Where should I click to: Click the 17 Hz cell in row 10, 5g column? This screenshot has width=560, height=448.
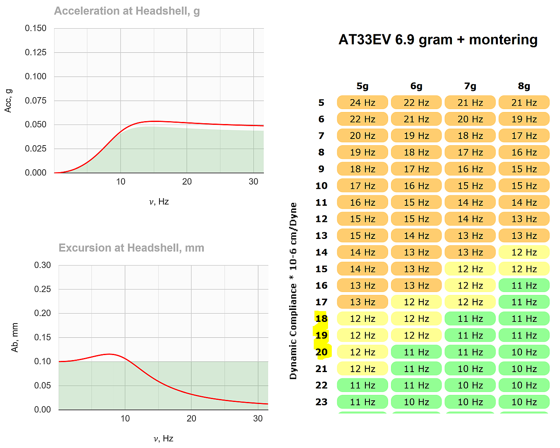[362, 185]
